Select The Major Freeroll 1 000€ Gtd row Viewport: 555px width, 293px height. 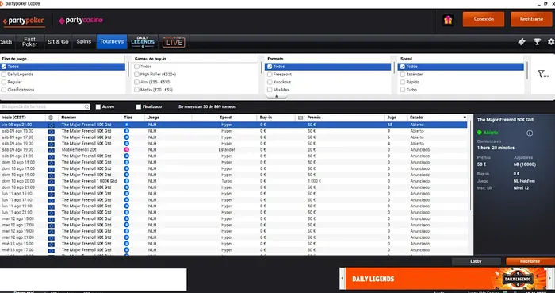tap(234, 181)
